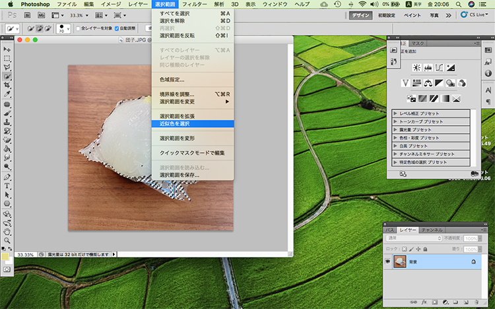Screen dimensions: 495x309
Task: Add a Photo Filter adjustment
Action: [451, 83]
